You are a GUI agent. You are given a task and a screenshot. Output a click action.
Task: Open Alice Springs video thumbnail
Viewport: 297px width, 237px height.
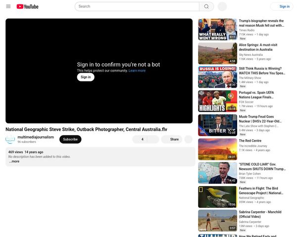(217, 53)
